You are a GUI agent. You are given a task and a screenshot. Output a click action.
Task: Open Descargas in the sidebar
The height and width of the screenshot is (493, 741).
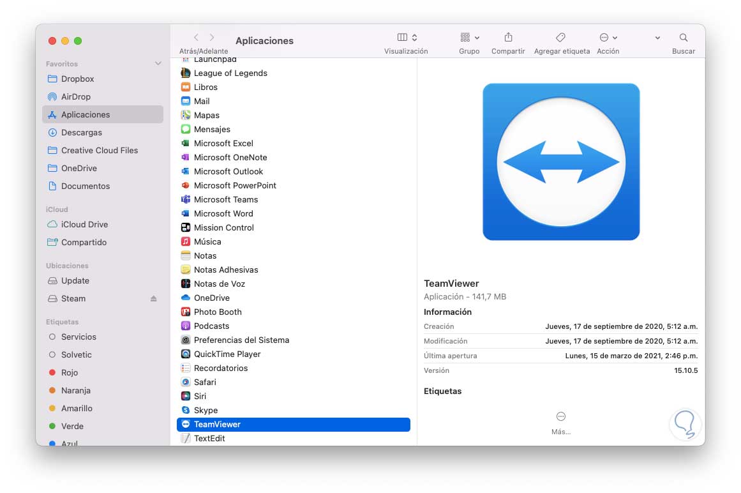pos(103,132)
